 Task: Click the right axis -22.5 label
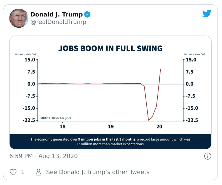[x=191, y=120]
